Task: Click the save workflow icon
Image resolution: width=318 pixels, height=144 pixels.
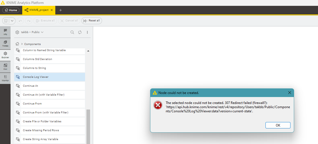Action: [6, 21]
